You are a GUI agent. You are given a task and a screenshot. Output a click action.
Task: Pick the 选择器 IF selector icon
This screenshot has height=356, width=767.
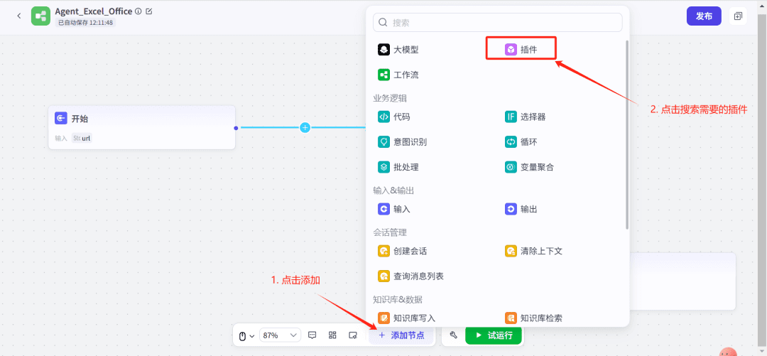click(511, 117)
